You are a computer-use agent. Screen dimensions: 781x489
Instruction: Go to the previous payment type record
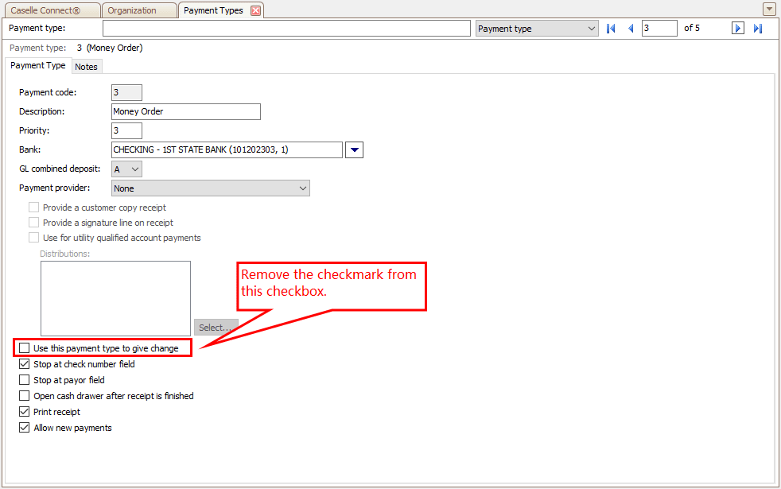pos(631,29)
